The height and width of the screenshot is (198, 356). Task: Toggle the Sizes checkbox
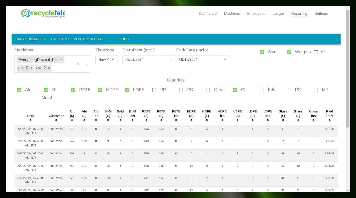262,52
